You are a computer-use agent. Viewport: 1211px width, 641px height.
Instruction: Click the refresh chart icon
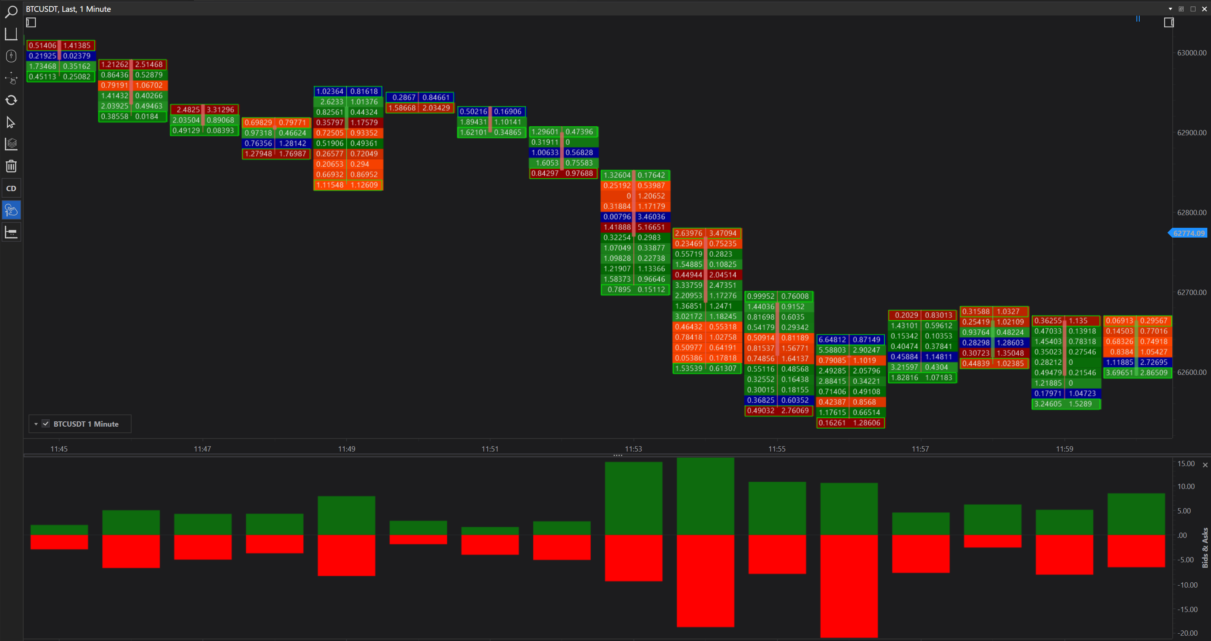11,100
